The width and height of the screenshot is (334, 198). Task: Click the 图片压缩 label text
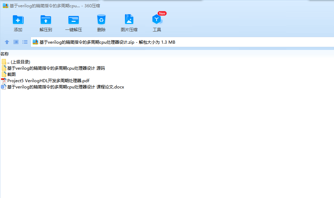coord(129,30)
